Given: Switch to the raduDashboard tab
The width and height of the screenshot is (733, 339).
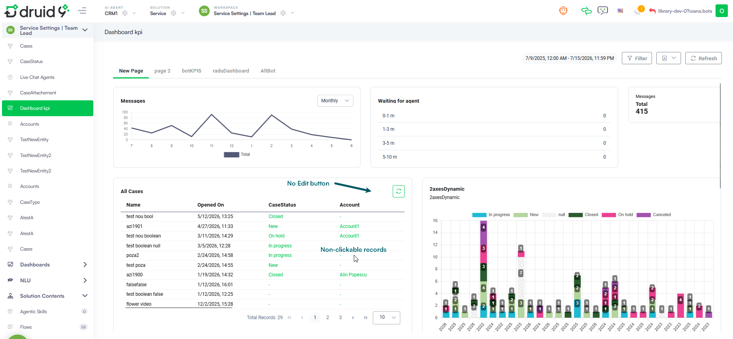Looking at the screenshot, I should pyautogui.click(x=231, y=71).
